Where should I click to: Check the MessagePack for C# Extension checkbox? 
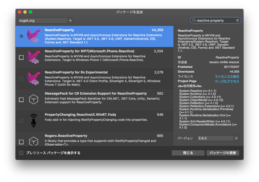21,100
